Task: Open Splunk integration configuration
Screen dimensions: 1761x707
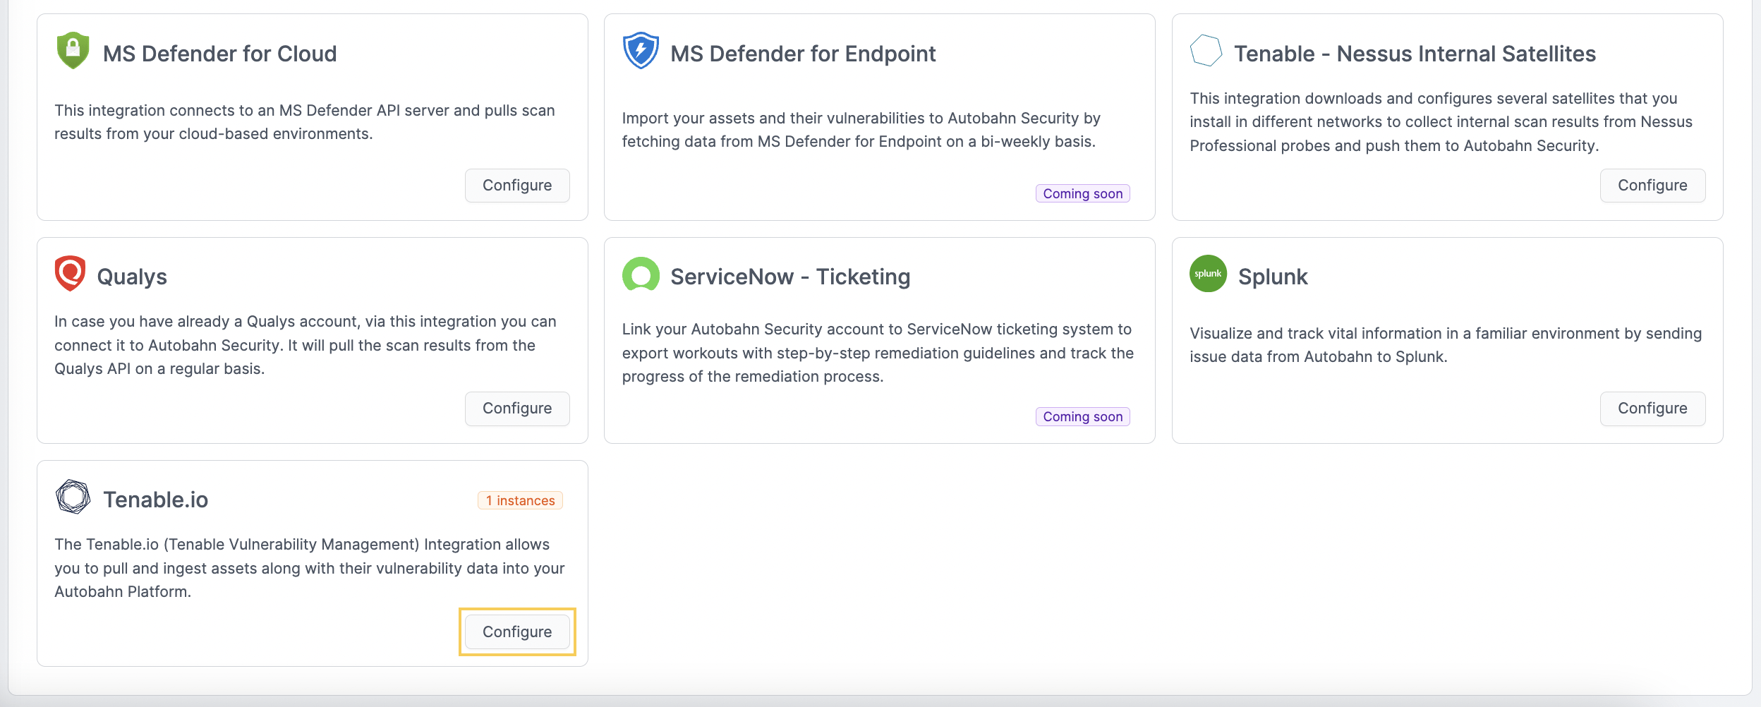Action: (1652, 409)
